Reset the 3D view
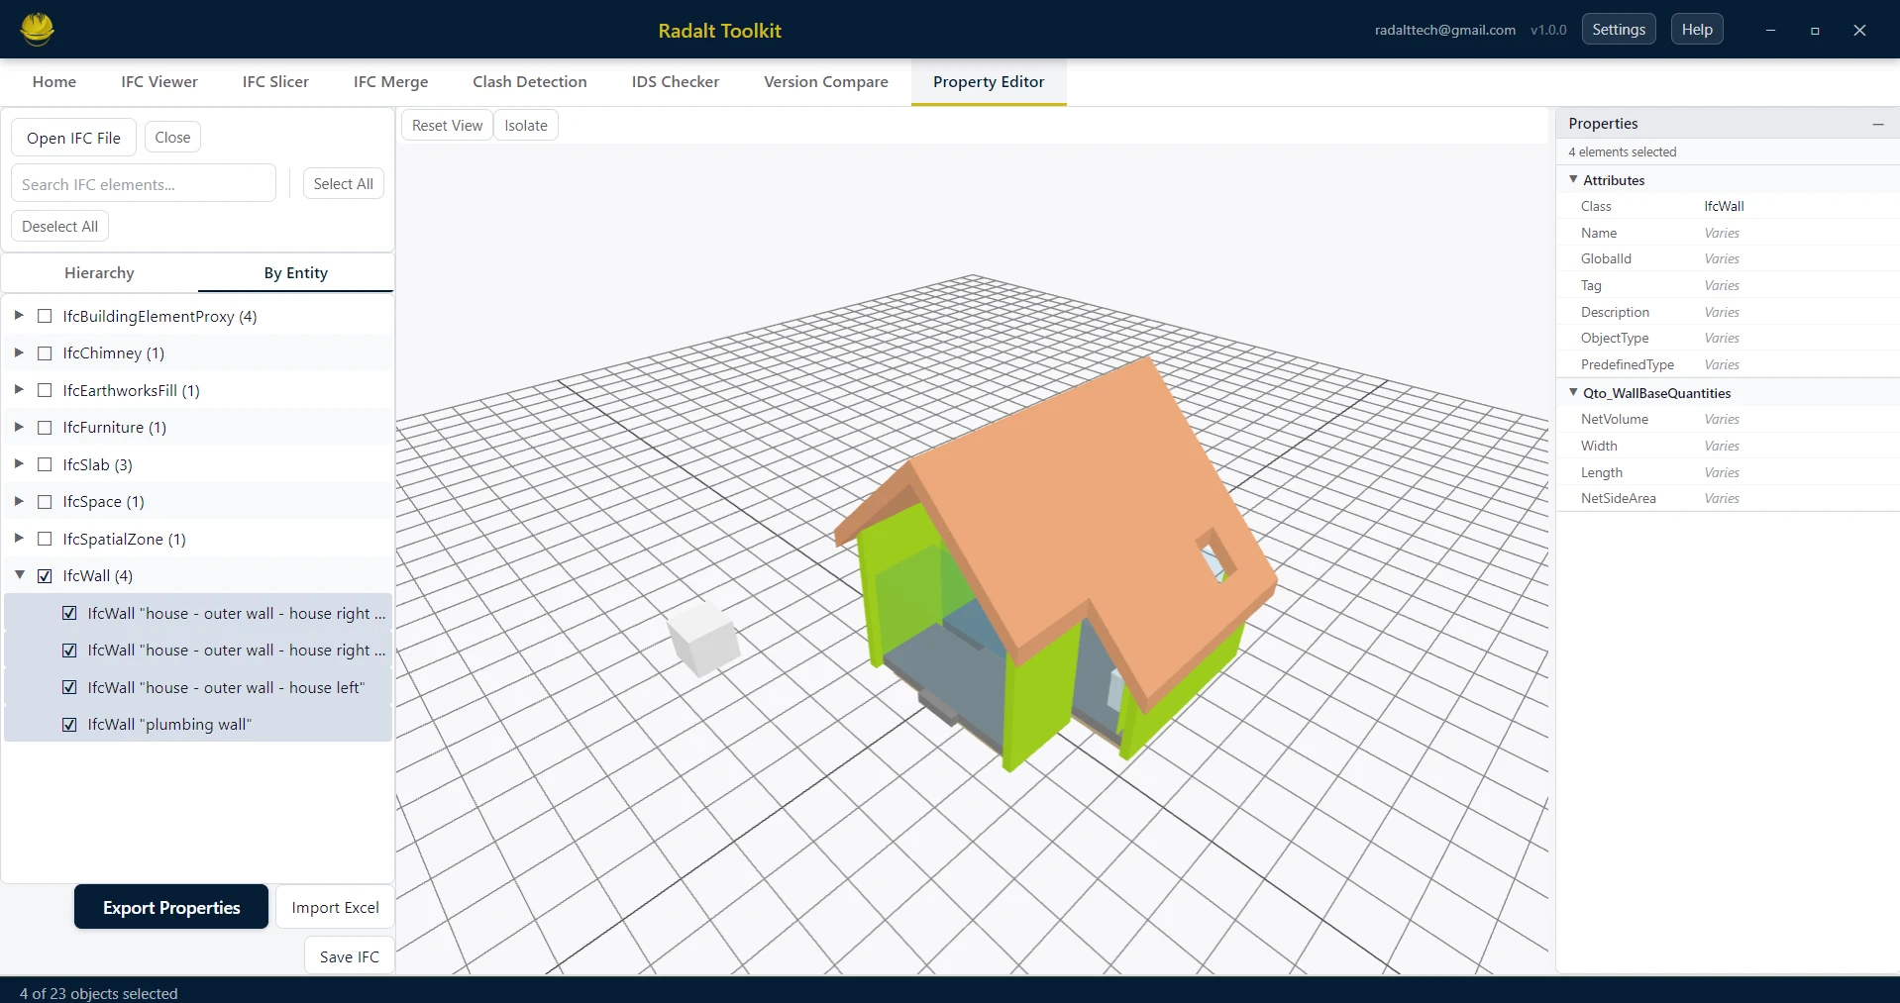1900x1003 pixels. 446,125
